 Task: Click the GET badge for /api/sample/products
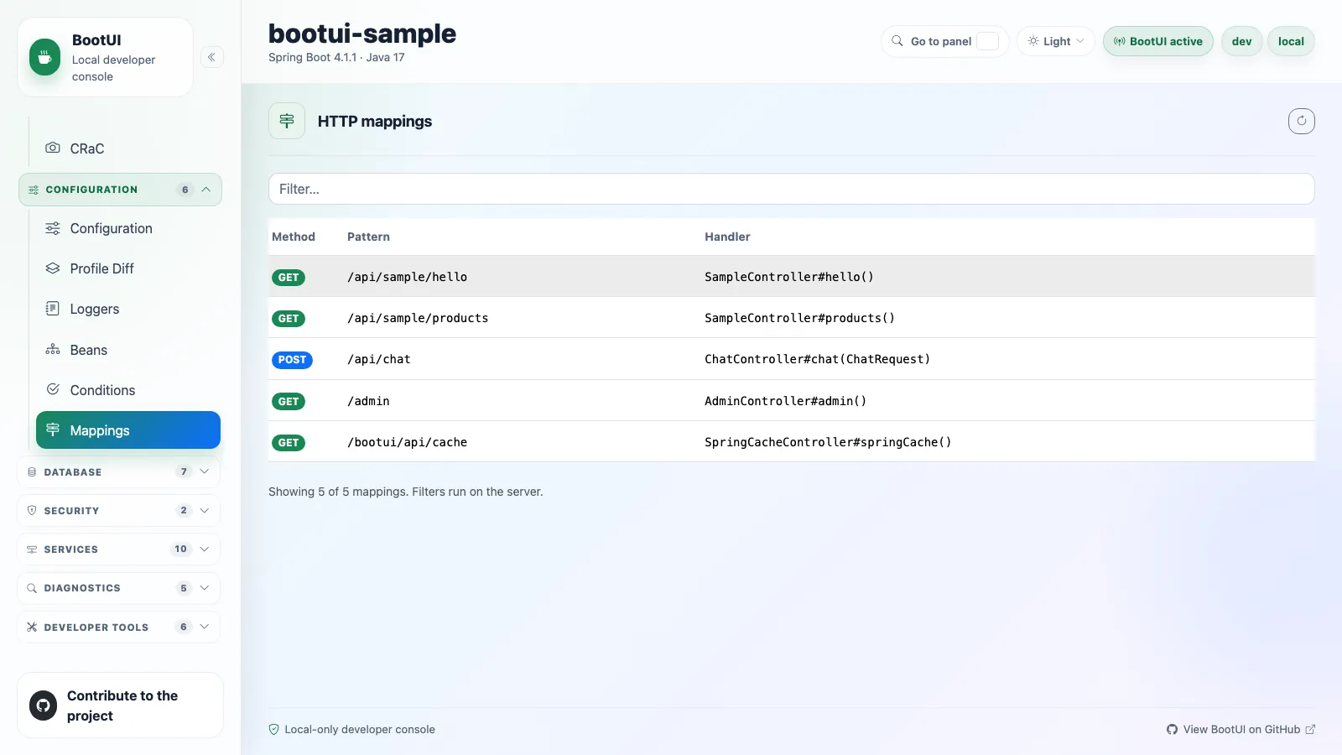(x=289, y=319)
